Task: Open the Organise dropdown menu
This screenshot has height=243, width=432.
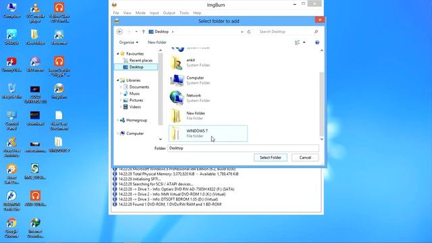Action: [x=129, y=43]
